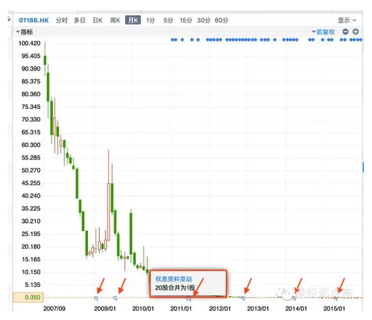372x320 pixels.
Task: Click the 2011 rights event marker
Action: tap(189, 298)
